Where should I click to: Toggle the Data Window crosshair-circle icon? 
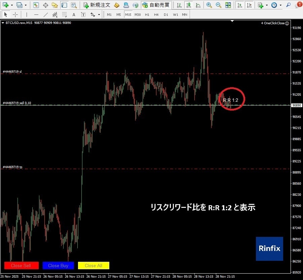(45, 5)
